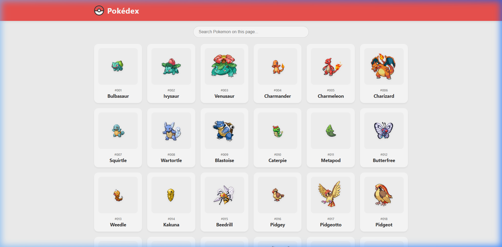
Task: Click the #001 number text
Action: 118,90
